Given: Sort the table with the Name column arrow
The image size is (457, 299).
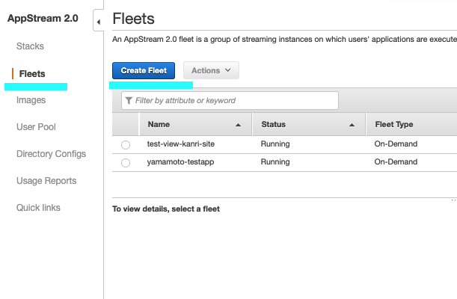Looking at the screenshot, I should (x=238, y=125).
